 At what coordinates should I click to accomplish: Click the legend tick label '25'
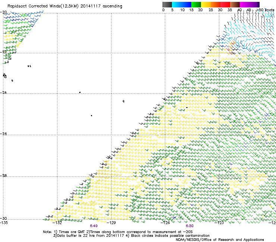211,10
